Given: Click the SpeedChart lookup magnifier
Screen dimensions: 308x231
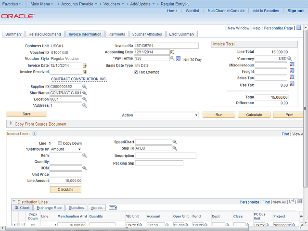Looking at the screenshot, I should click(x=175, y=142).
